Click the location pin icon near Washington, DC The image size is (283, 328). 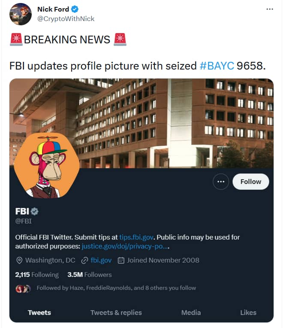pos(19,261)
